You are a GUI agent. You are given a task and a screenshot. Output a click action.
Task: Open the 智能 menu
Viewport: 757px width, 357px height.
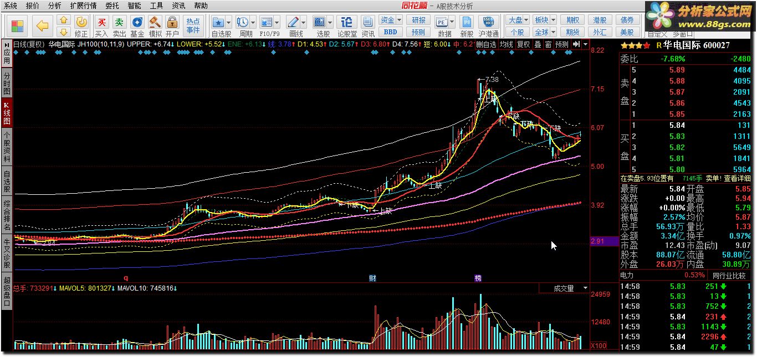coord(134,6)
